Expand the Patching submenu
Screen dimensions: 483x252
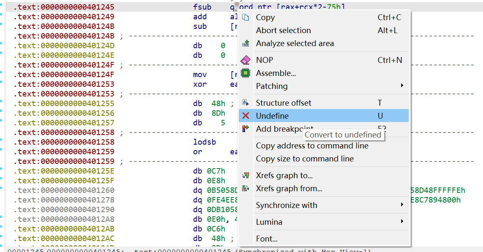402,86
